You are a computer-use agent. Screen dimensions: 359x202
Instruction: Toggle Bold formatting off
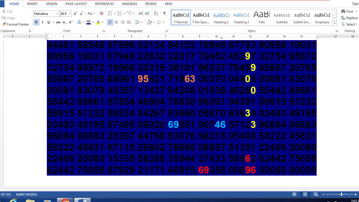point(36,22)
